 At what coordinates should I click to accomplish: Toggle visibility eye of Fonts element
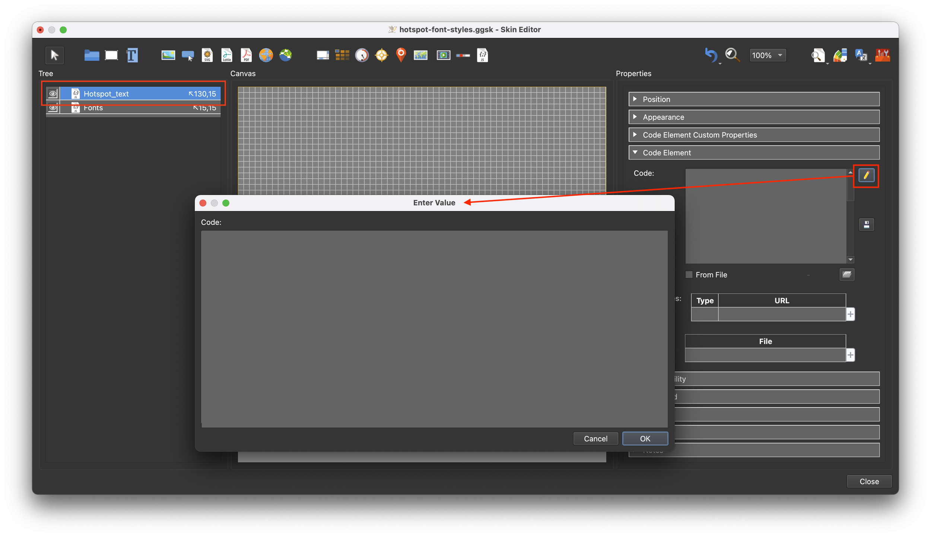coord(53,108)
